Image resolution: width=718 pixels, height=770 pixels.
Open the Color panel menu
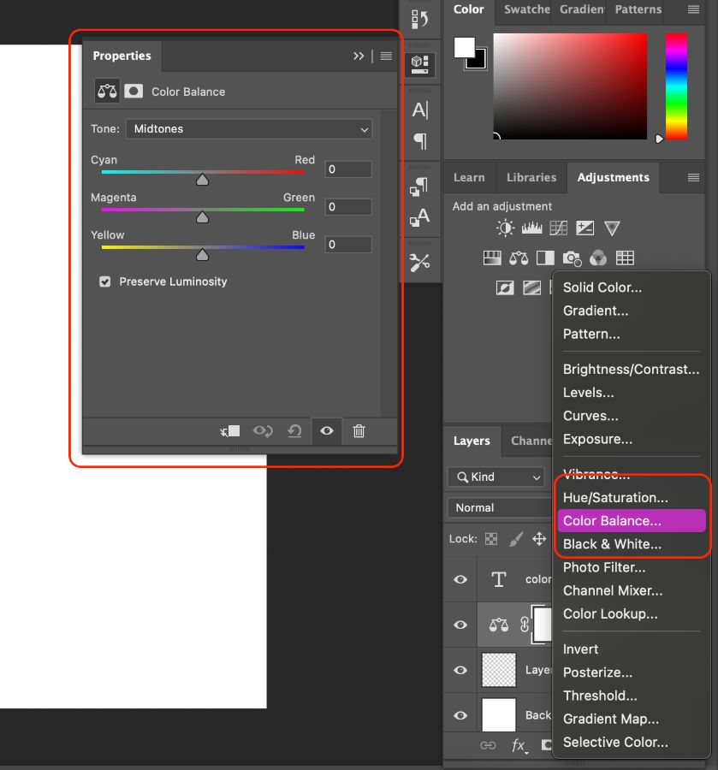coord(693,9)
